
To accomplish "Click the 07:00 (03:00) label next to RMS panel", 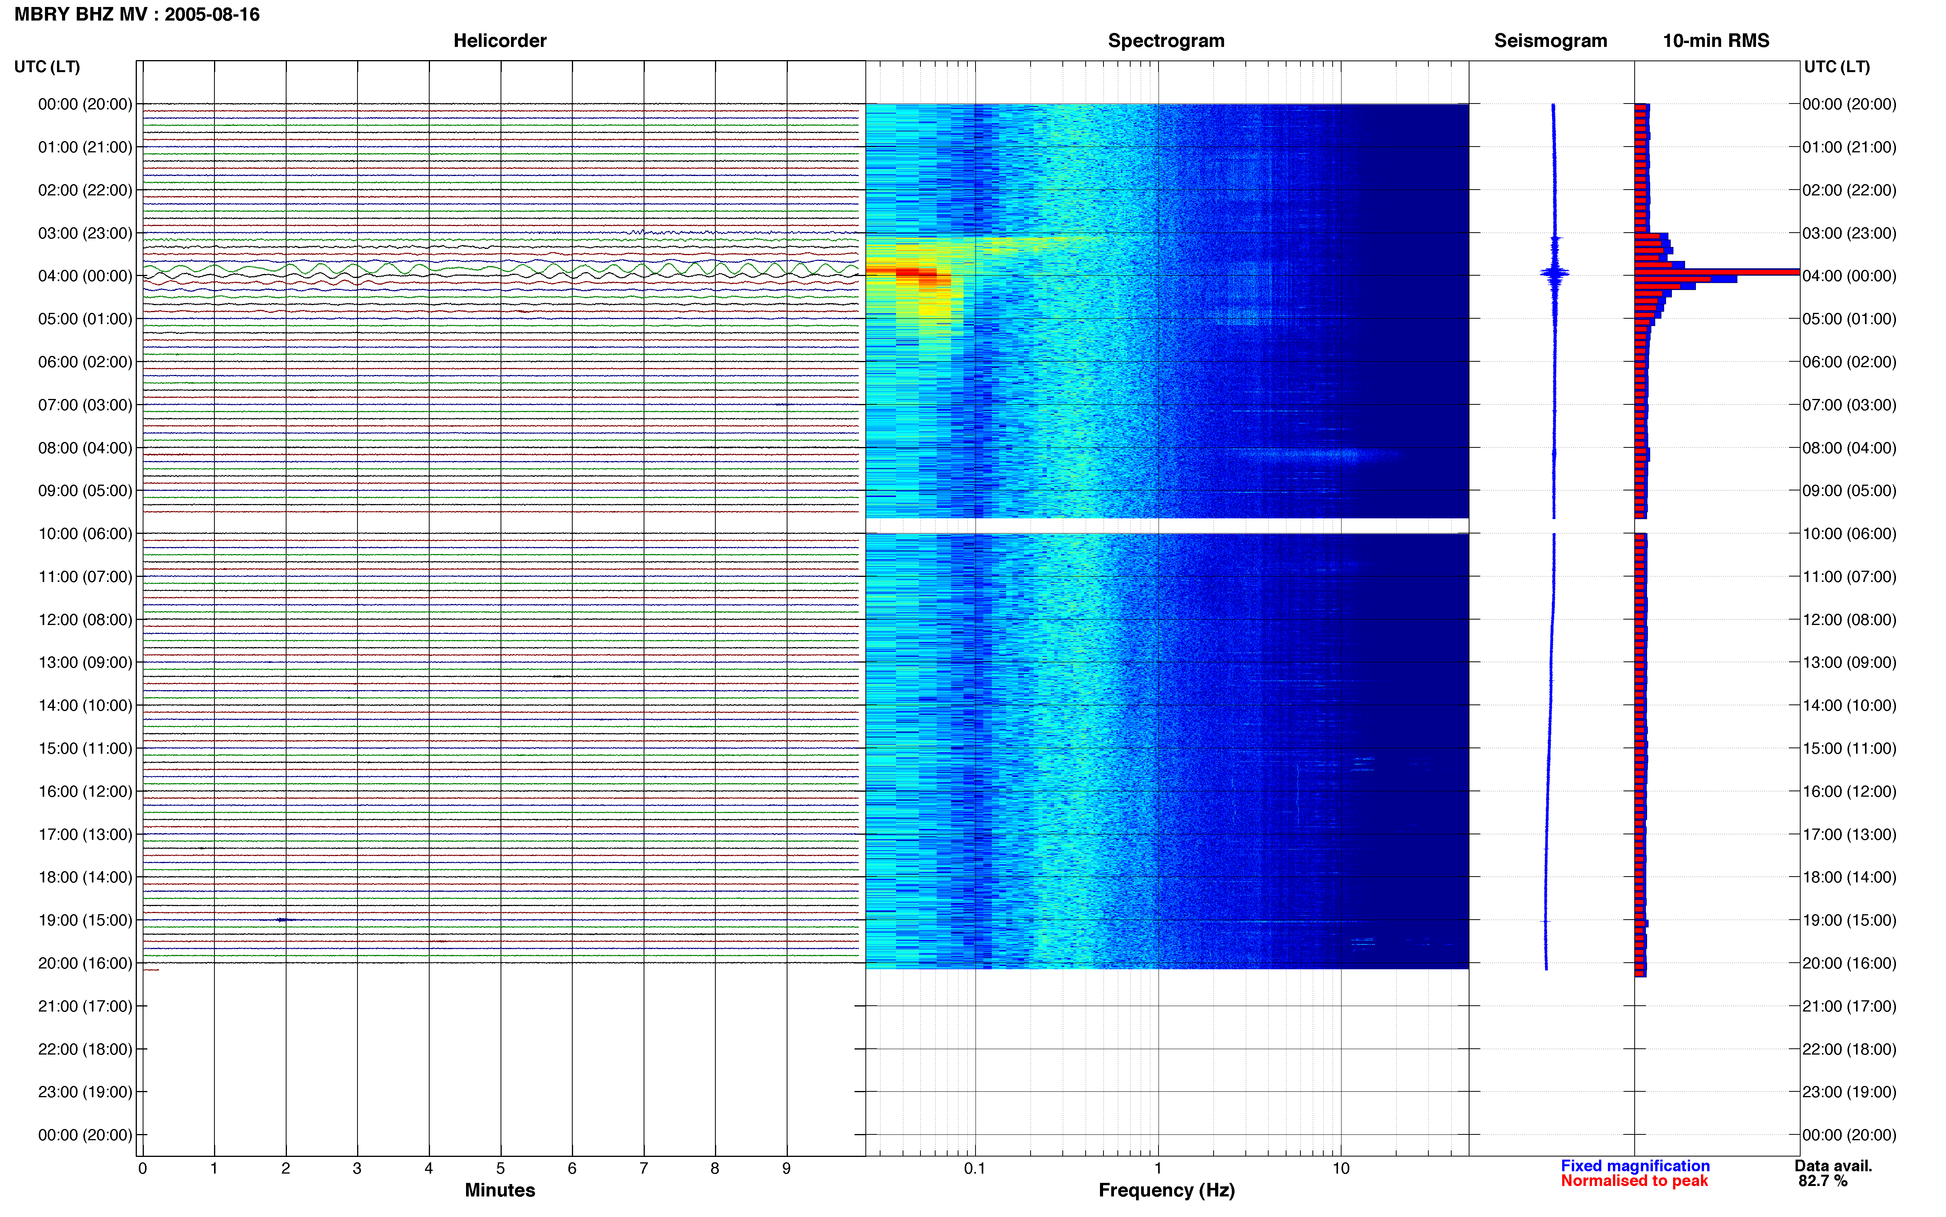I will click(1849, 405).
